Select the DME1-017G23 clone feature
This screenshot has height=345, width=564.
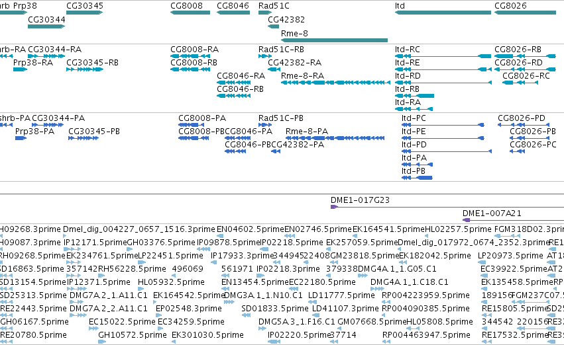(447, 207)
